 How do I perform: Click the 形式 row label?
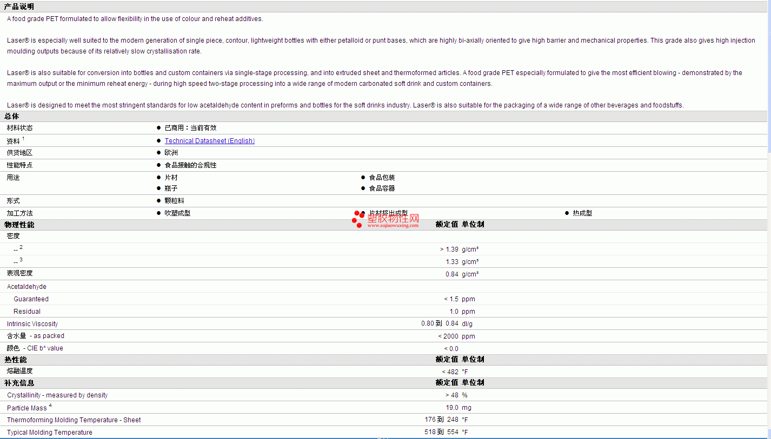13,201
